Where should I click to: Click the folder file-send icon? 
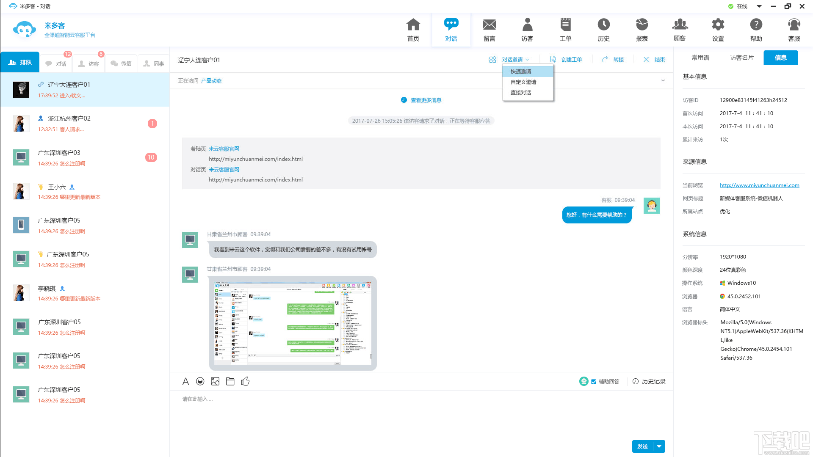[x=230, y=381]
